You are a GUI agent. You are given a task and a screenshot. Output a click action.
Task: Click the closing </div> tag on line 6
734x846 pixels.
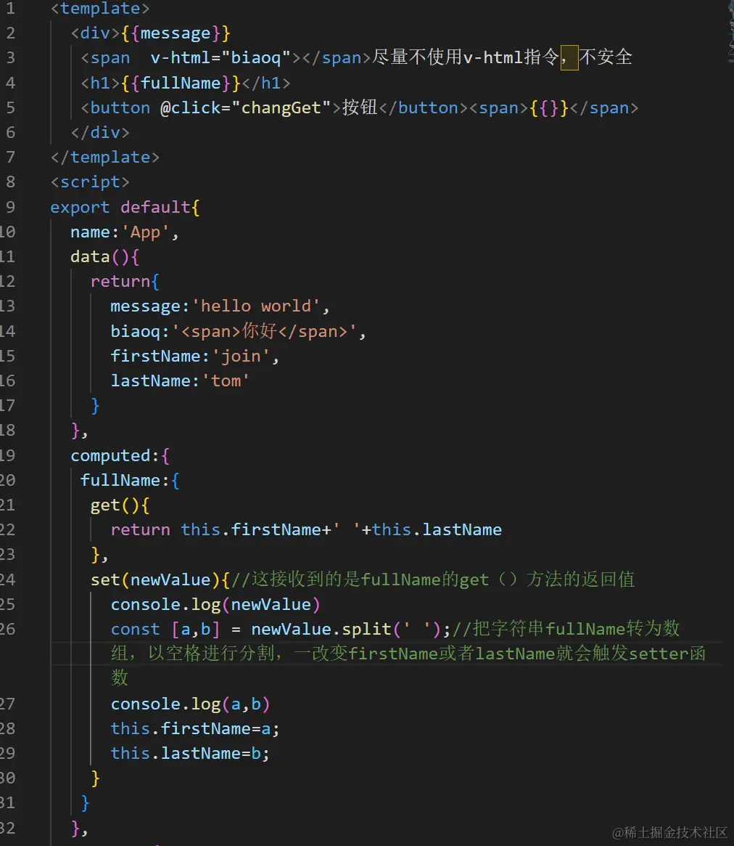pos(99,132)
